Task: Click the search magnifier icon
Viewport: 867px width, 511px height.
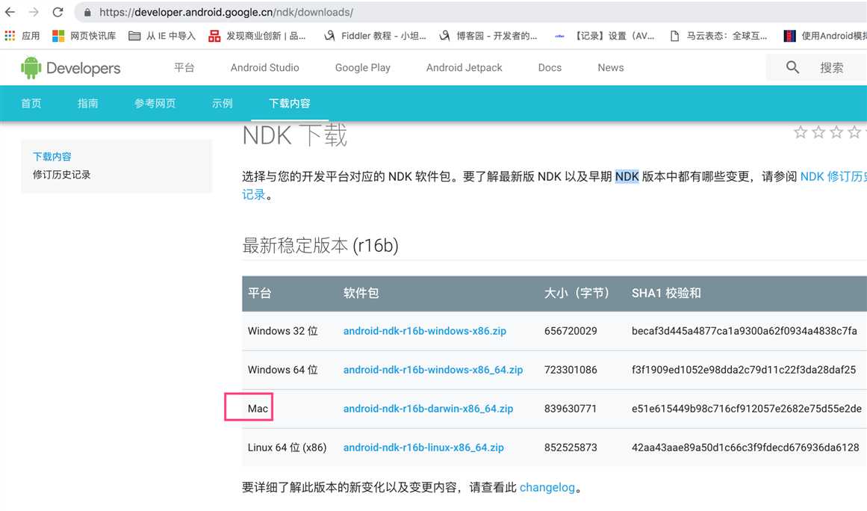Action: pyautogui.click(x=792, y=67)
